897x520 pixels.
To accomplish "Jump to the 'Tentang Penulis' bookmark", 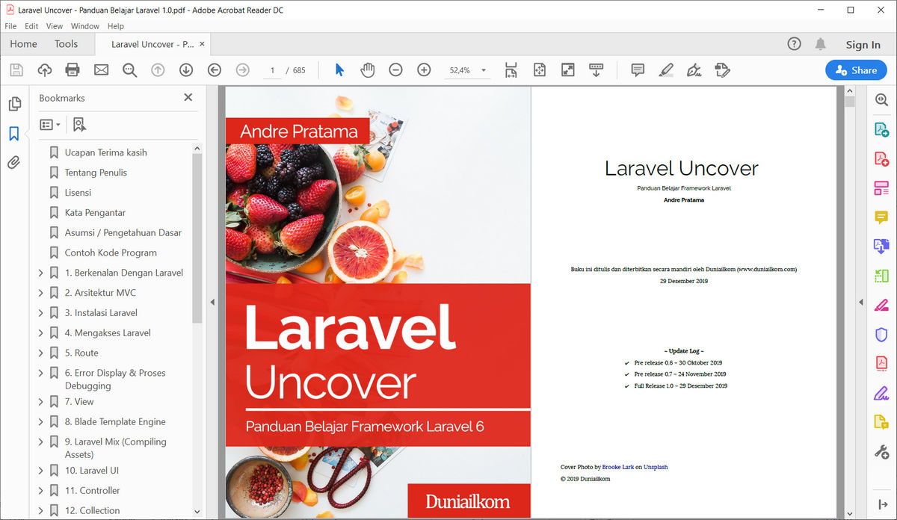I will tap(96, 173).
